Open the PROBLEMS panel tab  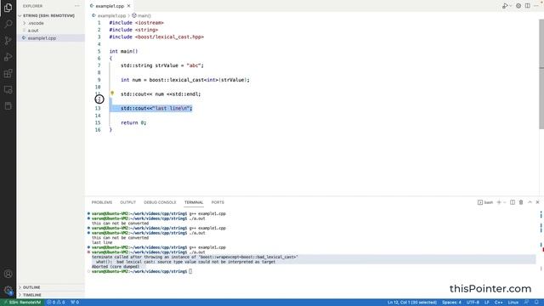(102, 202)
